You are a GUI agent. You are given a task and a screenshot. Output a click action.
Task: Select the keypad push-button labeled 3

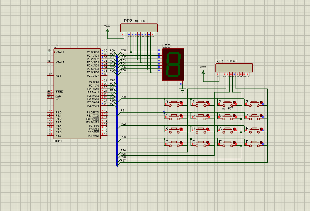point(254,104)
